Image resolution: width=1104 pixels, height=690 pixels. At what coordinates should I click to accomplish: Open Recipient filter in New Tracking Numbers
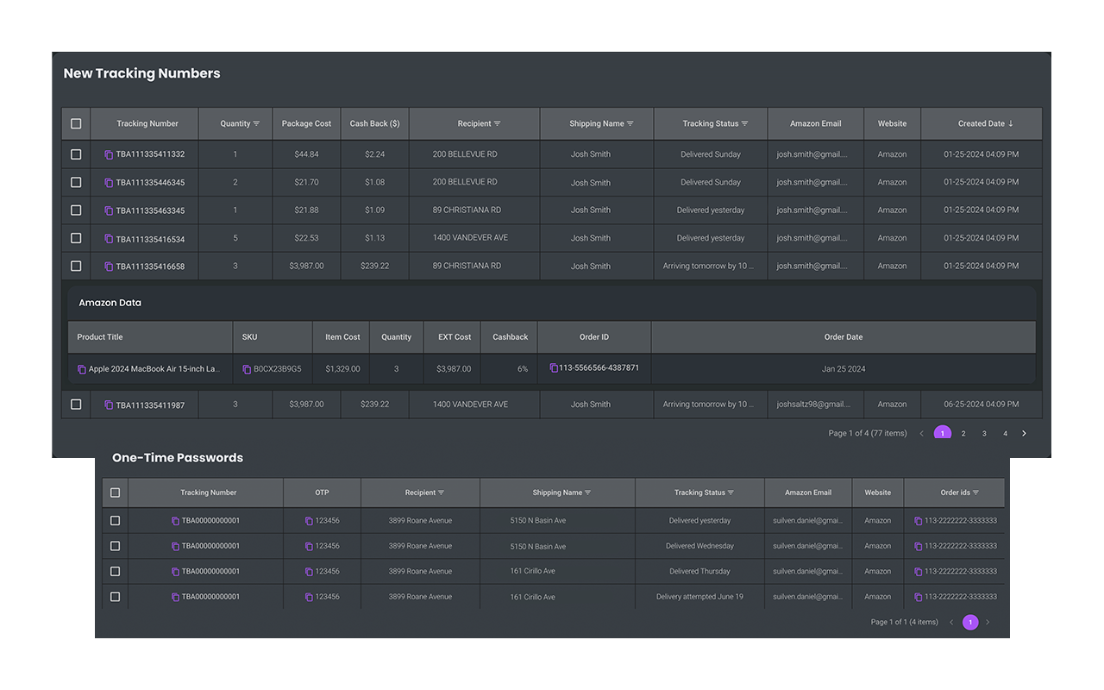coord(497,124)
